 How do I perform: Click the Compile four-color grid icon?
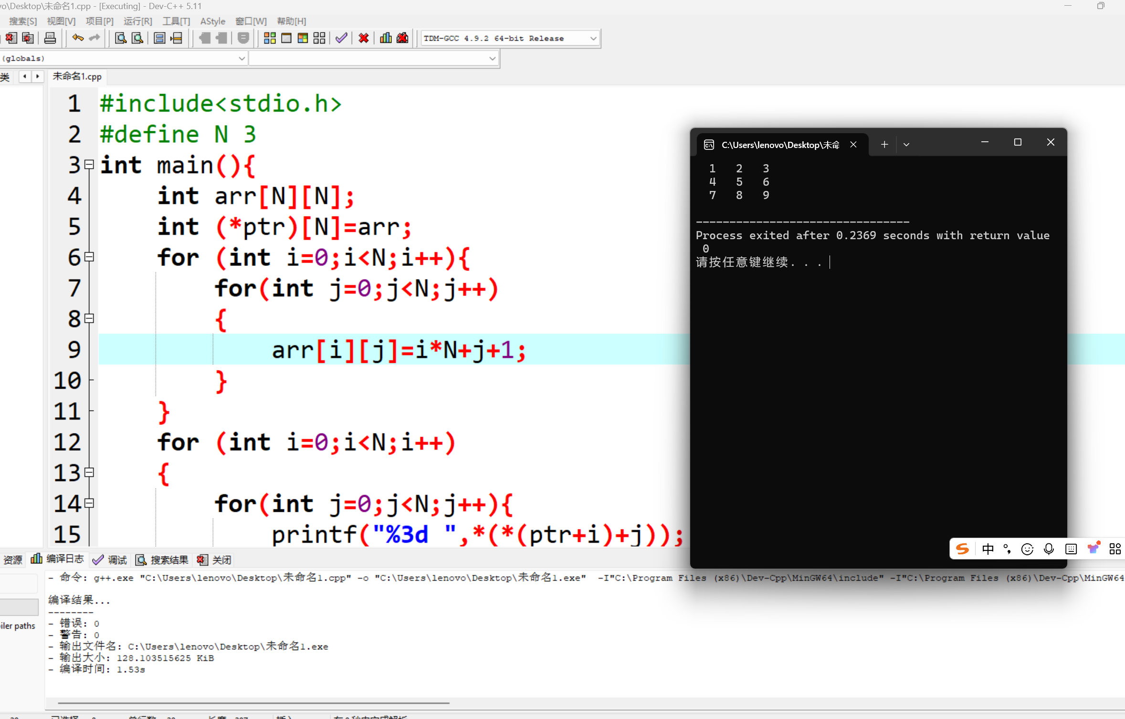(270, 38)
